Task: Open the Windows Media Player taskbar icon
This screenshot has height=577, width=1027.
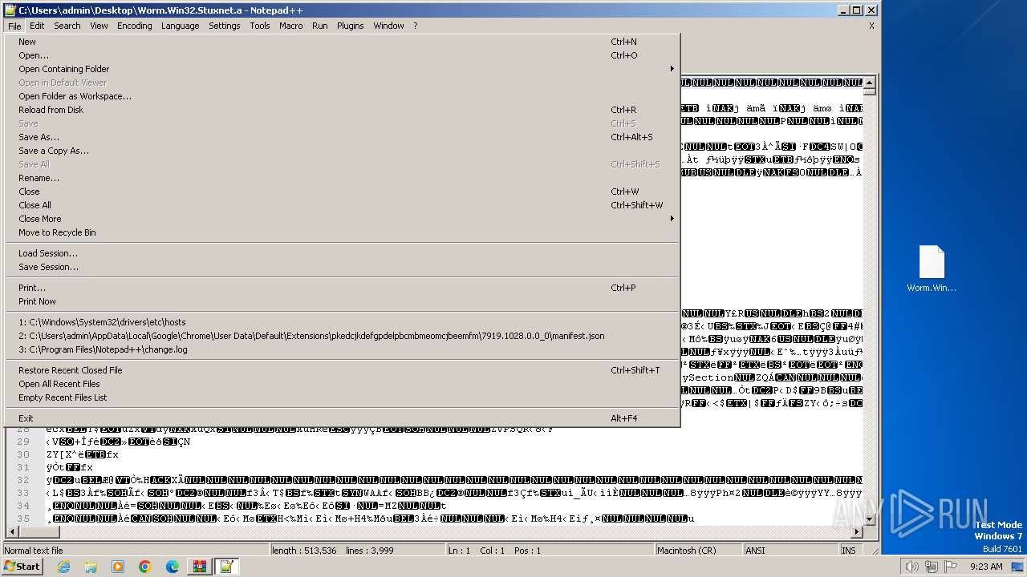Action: point(118,567)
